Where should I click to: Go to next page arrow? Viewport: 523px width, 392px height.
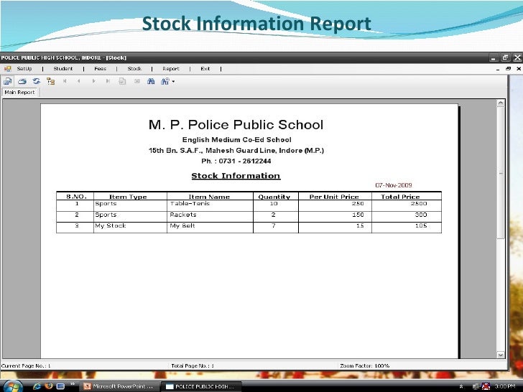point(93,81)
